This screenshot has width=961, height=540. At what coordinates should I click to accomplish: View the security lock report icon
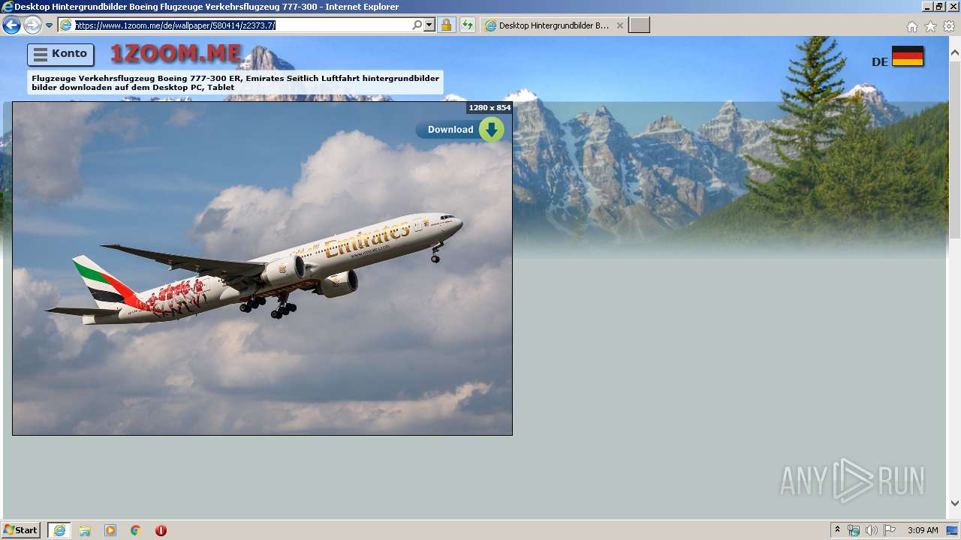446,25
